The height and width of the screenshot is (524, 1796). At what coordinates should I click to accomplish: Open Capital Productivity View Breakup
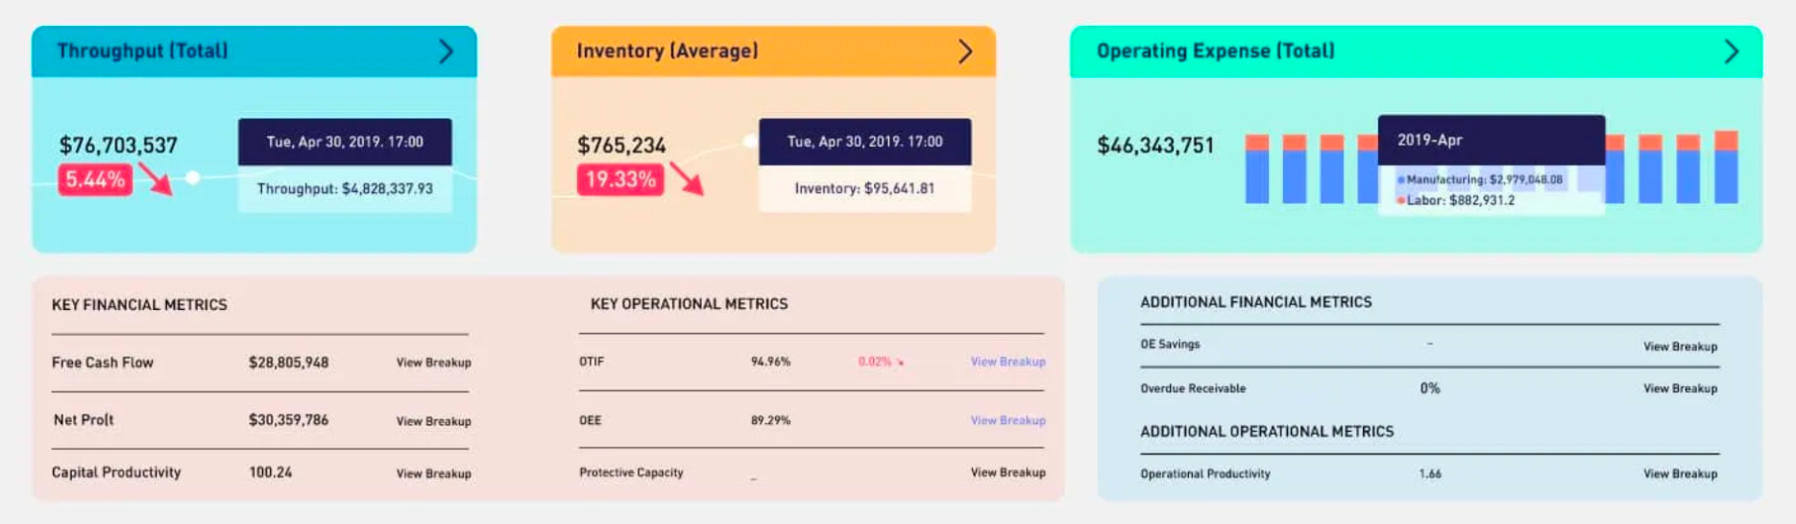[x=433, y=474]
